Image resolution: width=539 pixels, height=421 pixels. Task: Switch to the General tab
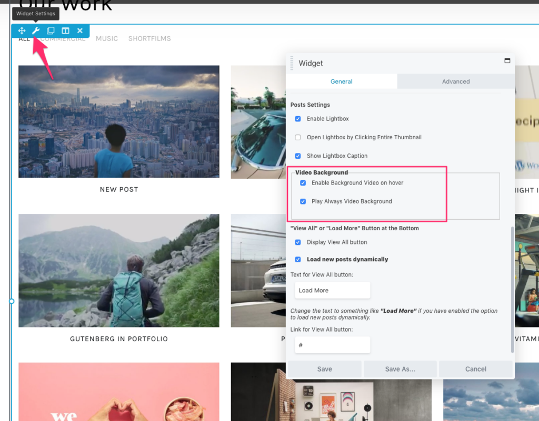(341, 81)
